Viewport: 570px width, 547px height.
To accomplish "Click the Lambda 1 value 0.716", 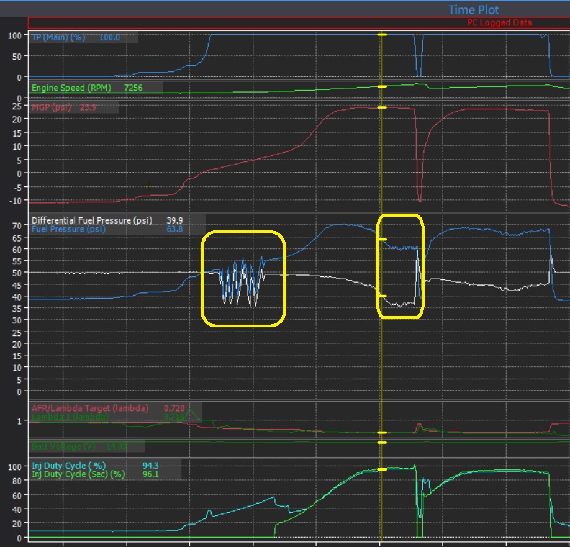I will (x=174, y=417).
